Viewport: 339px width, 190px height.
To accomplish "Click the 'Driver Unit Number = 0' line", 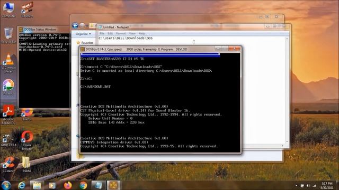I will pos(110,118).
